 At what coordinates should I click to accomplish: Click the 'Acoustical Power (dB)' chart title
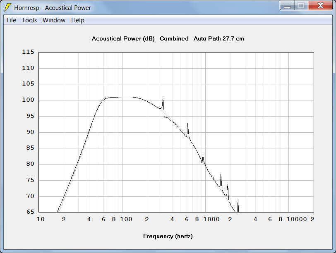coord(123,39)
